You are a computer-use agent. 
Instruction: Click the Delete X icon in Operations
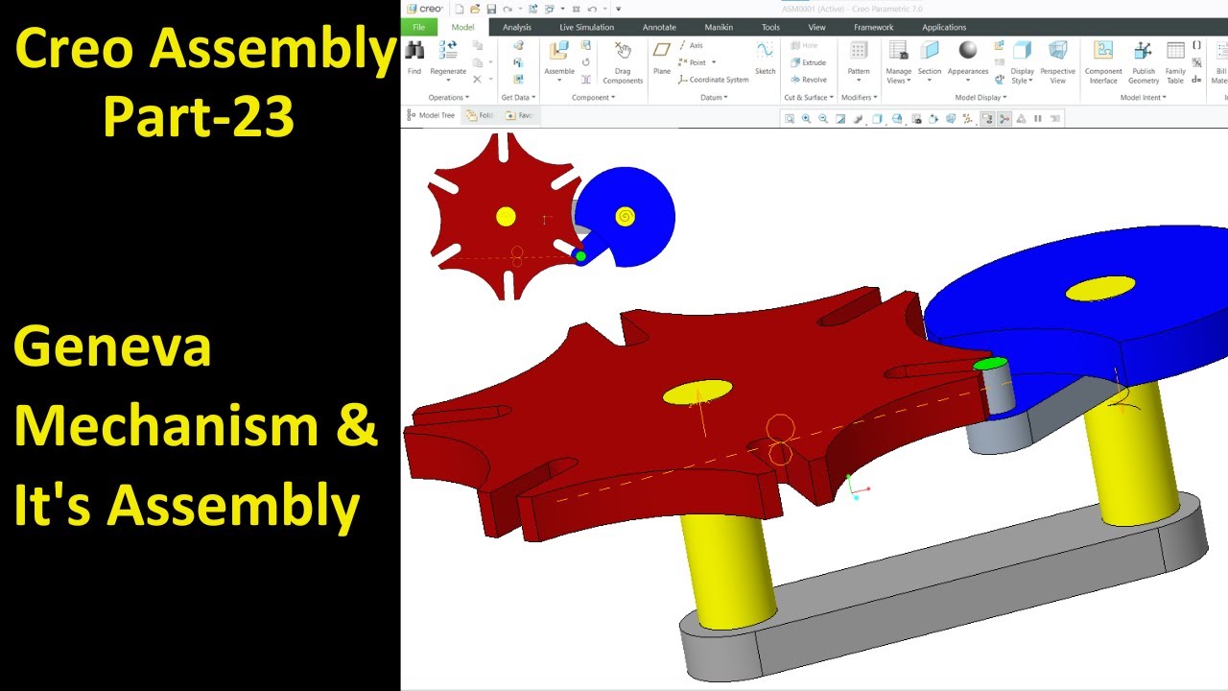tap(477, 80)
